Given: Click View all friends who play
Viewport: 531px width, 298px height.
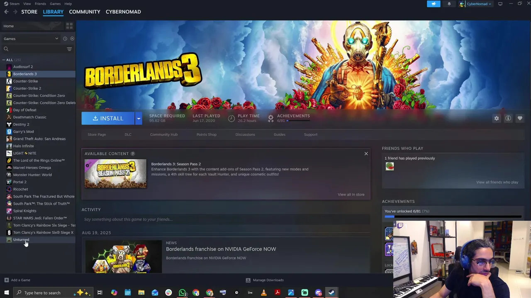Looking at the screenshot, I should pos(497,182).
